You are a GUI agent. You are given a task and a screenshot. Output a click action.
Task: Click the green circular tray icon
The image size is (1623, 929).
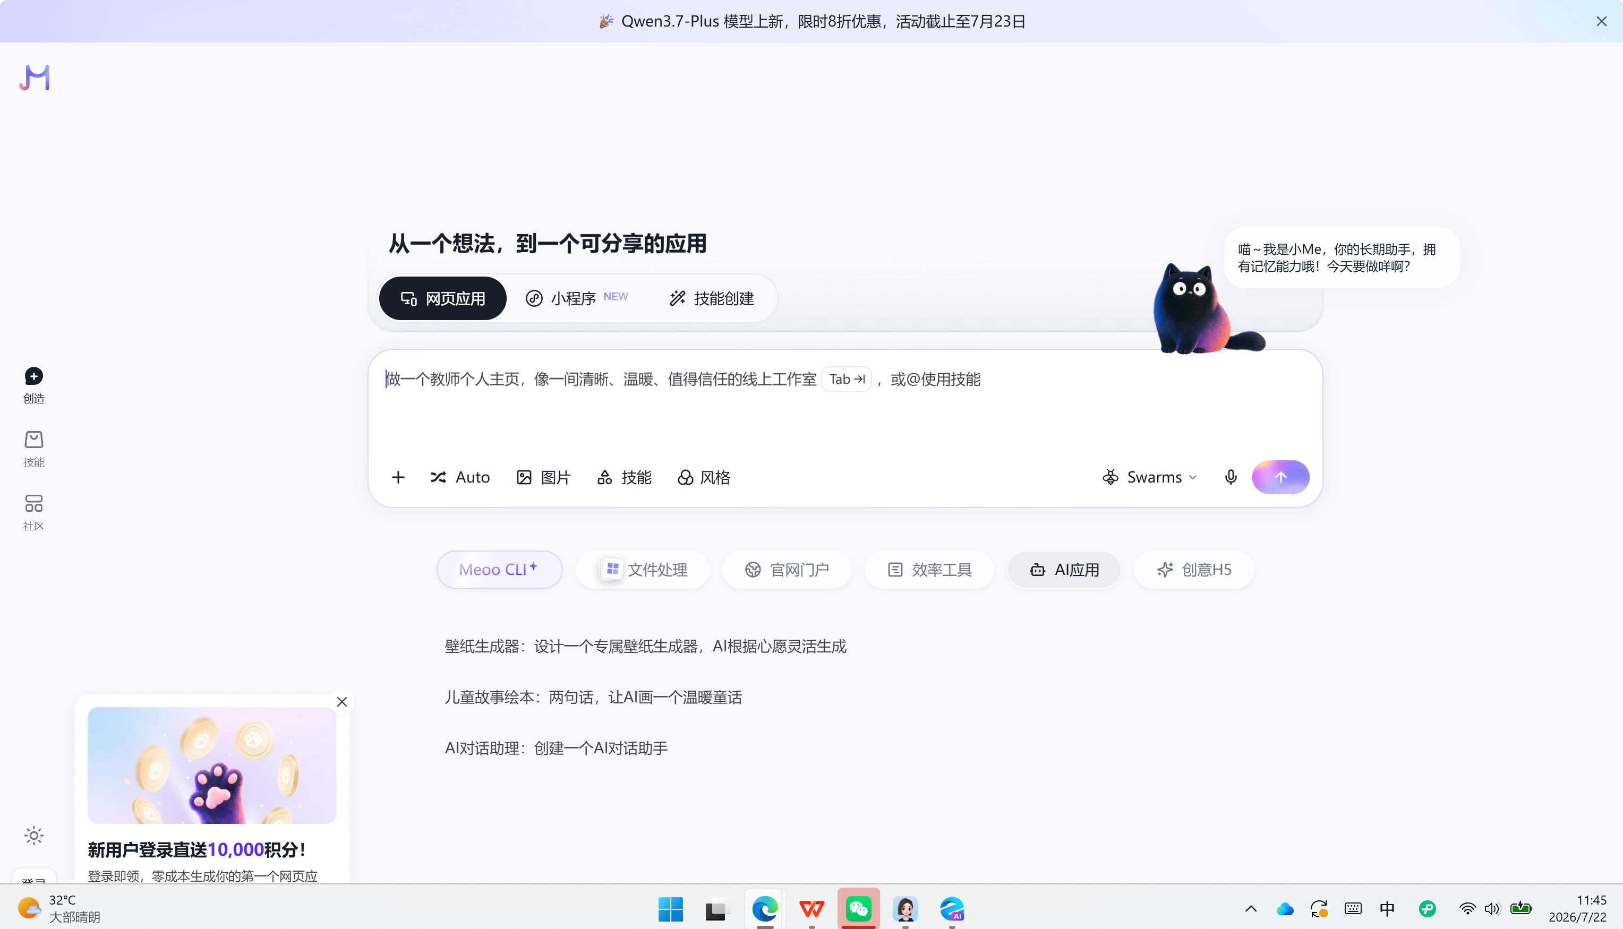click(1428, 909)
